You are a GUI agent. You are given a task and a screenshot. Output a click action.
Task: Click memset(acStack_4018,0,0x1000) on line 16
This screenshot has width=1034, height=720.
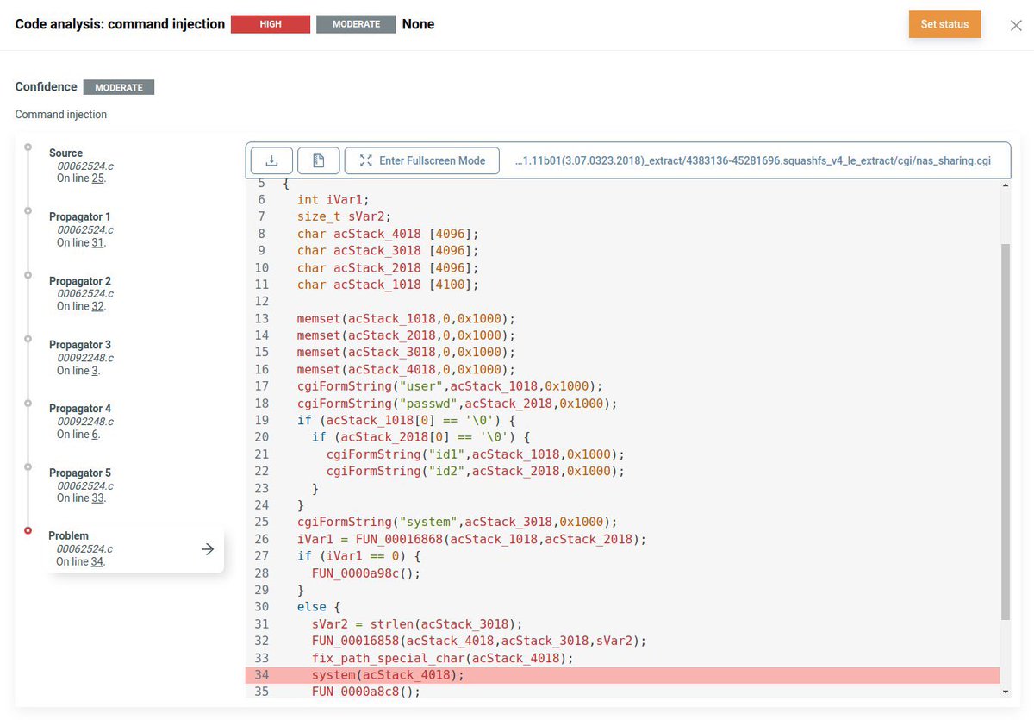pos(406,369)
